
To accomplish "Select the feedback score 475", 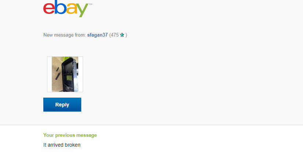I will (x=115, y=35).
